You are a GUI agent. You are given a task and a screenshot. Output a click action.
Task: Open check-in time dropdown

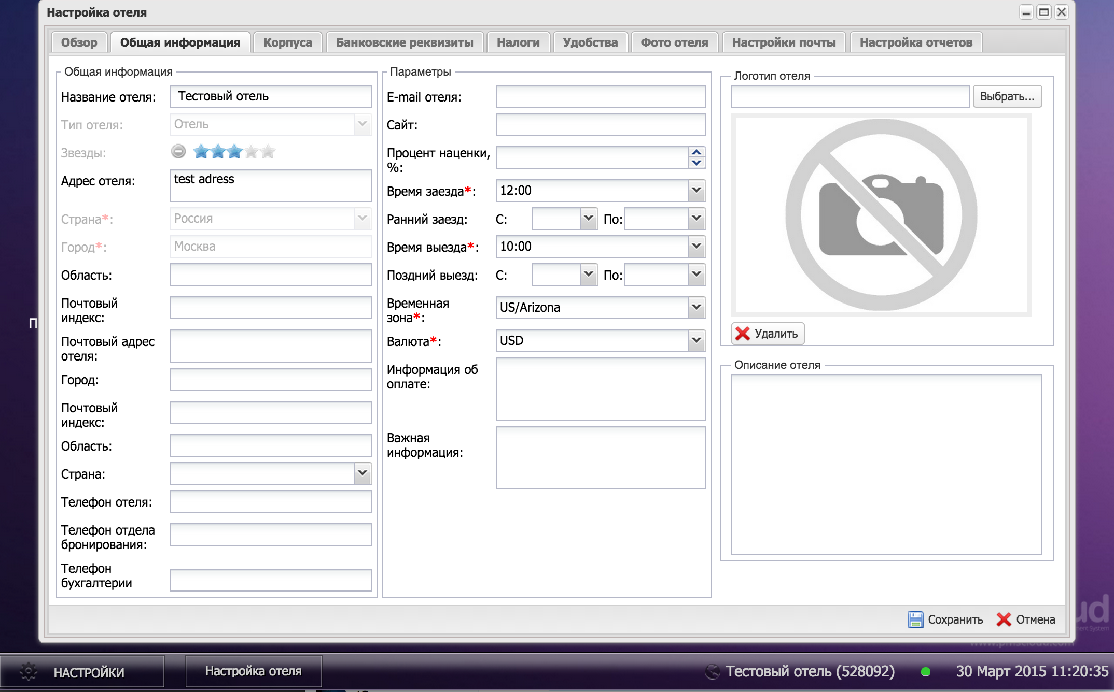(x=697, y=190)
